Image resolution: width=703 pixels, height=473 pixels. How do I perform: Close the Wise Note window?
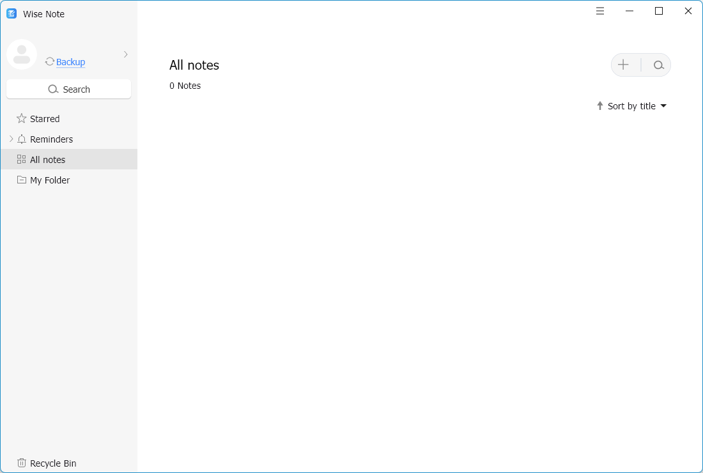tap(688, 11)
